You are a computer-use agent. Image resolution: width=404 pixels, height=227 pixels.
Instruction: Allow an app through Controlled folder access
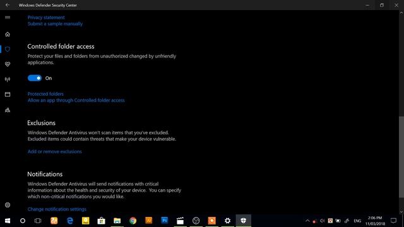76,100
